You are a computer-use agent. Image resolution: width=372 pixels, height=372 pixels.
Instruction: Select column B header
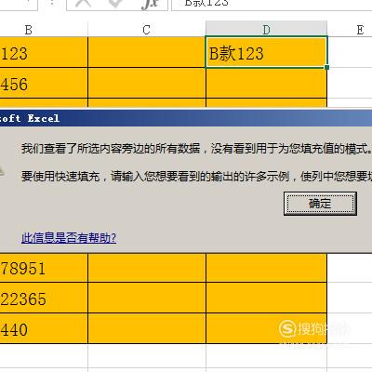point(44,30)
